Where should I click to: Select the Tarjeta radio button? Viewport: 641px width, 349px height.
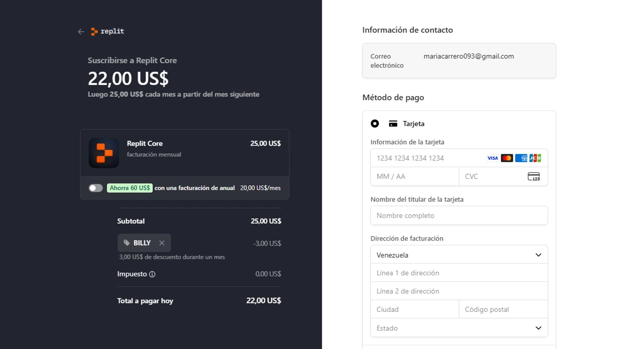click(x=375, y=124)
